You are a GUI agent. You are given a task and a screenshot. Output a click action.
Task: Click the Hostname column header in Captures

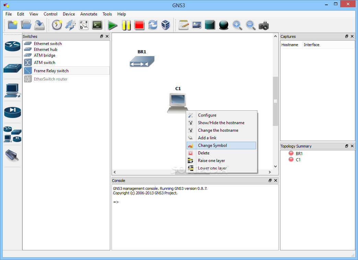click(291, 45)
